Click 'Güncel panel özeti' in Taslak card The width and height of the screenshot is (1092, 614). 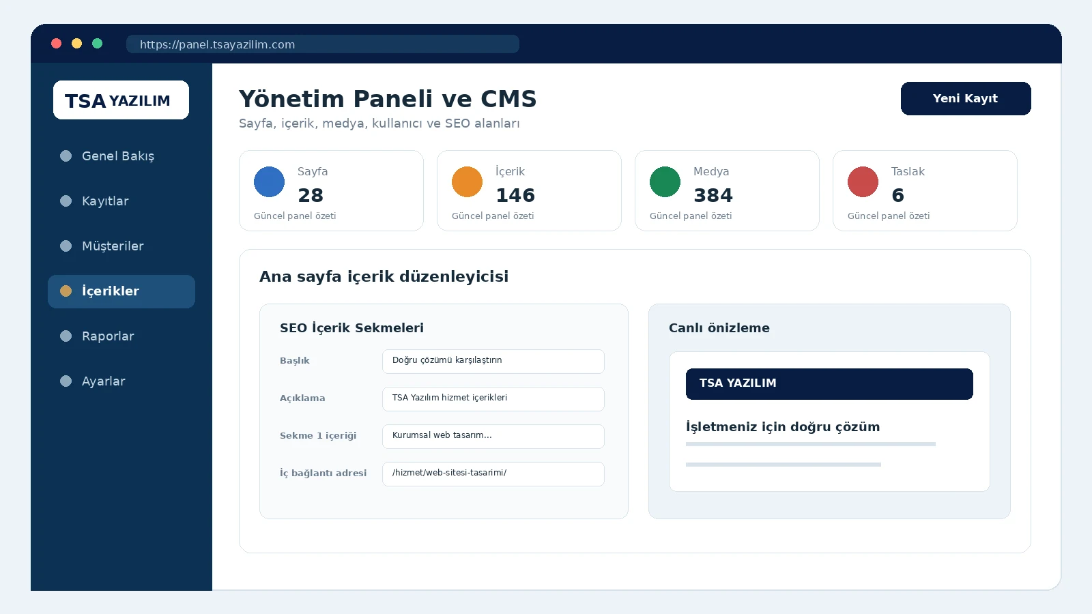coord(889,216)
